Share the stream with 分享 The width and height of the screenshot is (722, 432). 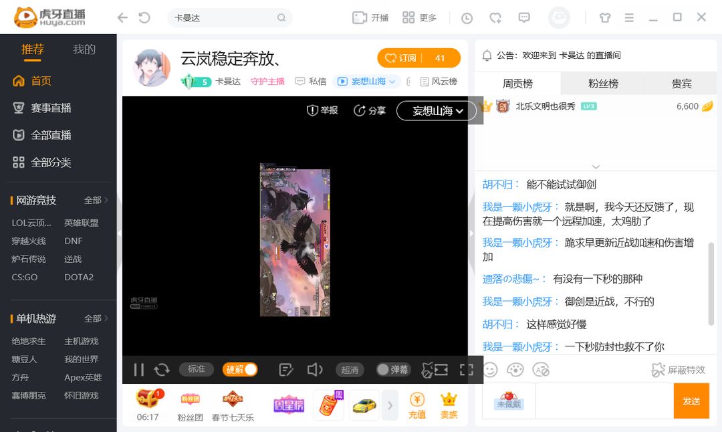[369, 110]
